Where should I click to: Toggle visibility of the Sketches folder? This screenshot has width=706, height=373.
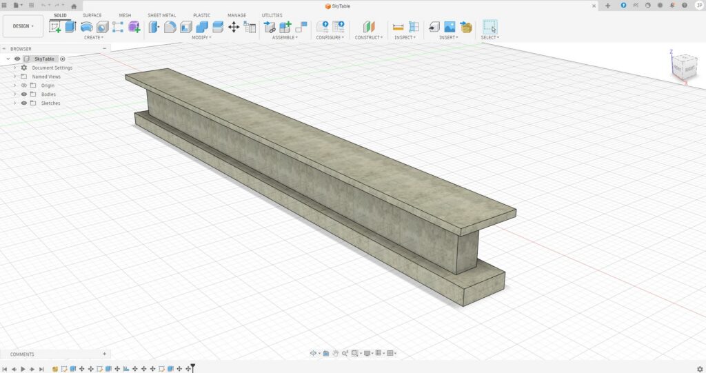point(24,103)
